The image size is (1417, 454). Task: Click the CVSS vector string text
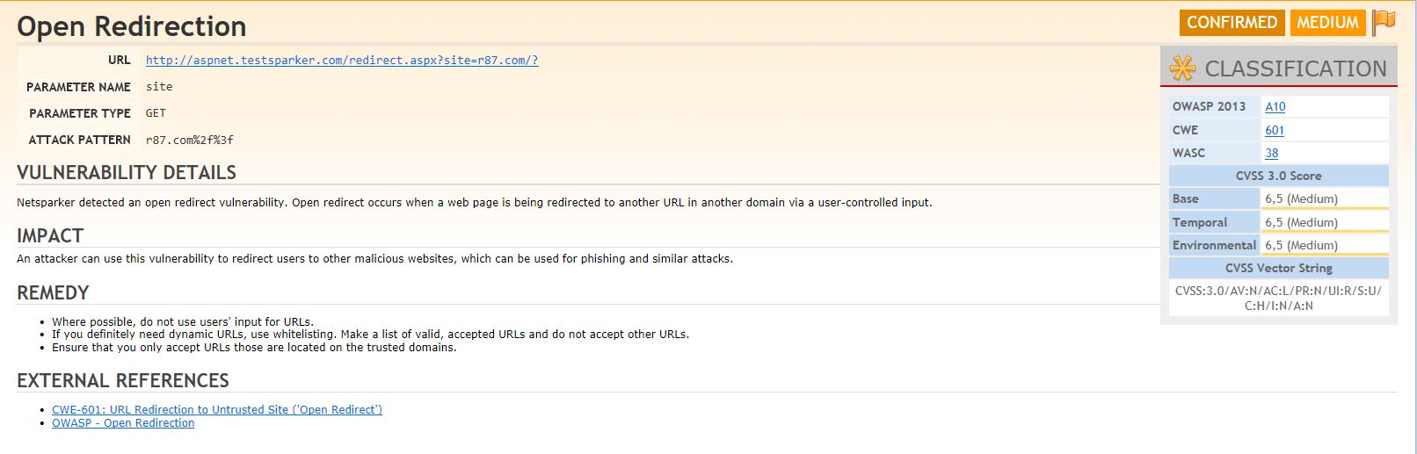click(x=1278, y=298)
